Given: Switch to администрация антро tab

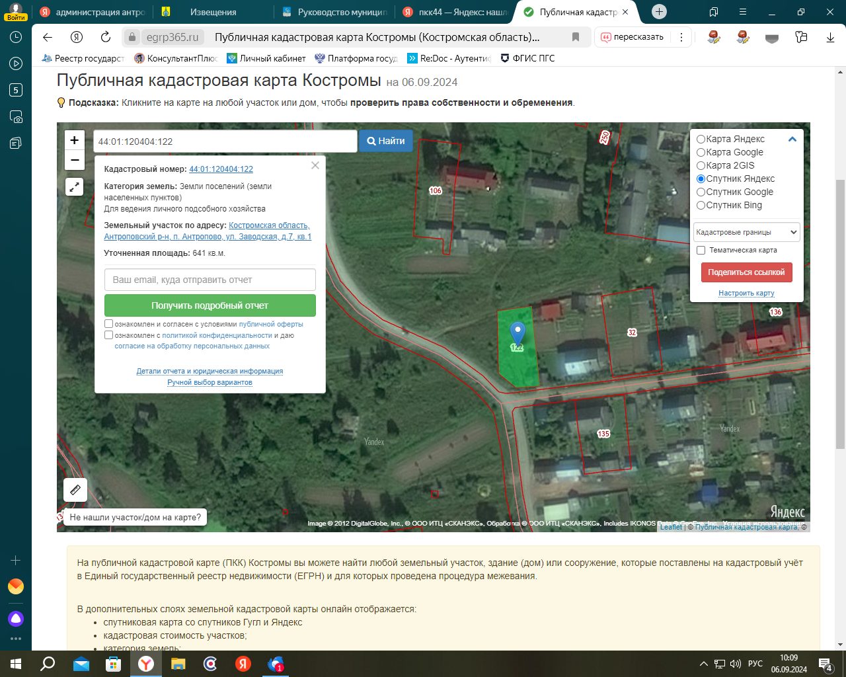Looking at the screenshot, I should pos(93,12).
